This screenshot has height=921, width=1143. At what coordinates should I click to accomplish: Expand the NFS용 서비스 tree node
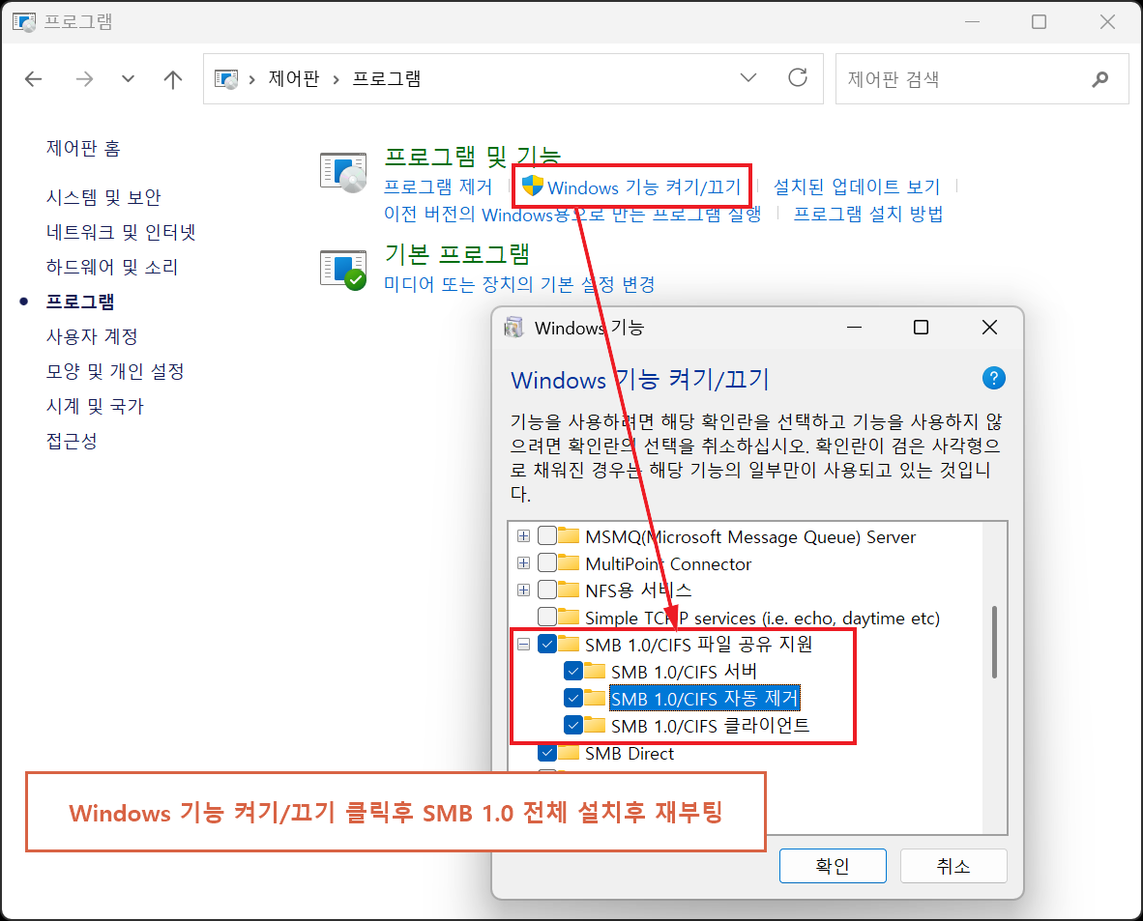(523, 590)
